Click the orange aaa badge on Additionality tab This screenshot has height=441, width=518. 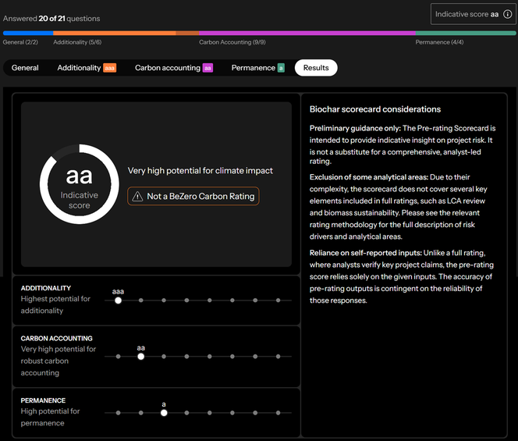tap(110, 68)
